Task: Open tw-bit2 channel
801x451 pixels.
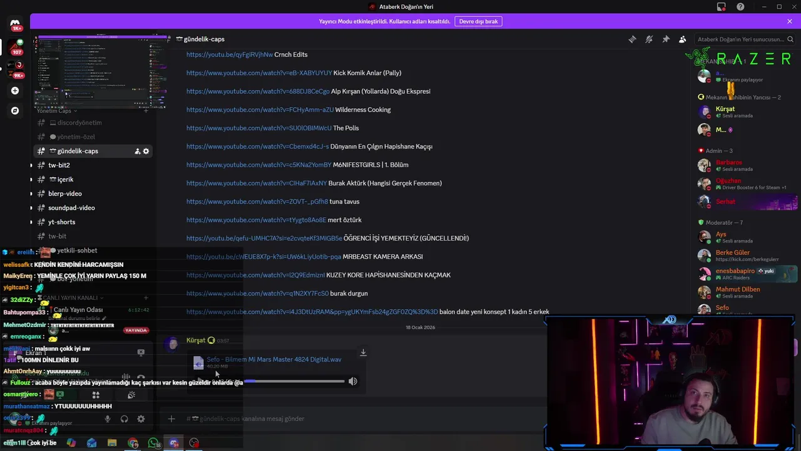Action: 93,165
